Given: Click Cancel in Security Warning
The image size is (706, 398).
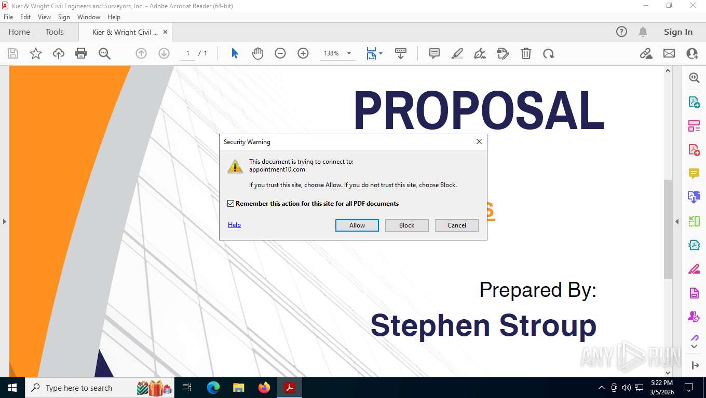Looking at the screenshot, I should coord(457,225).
